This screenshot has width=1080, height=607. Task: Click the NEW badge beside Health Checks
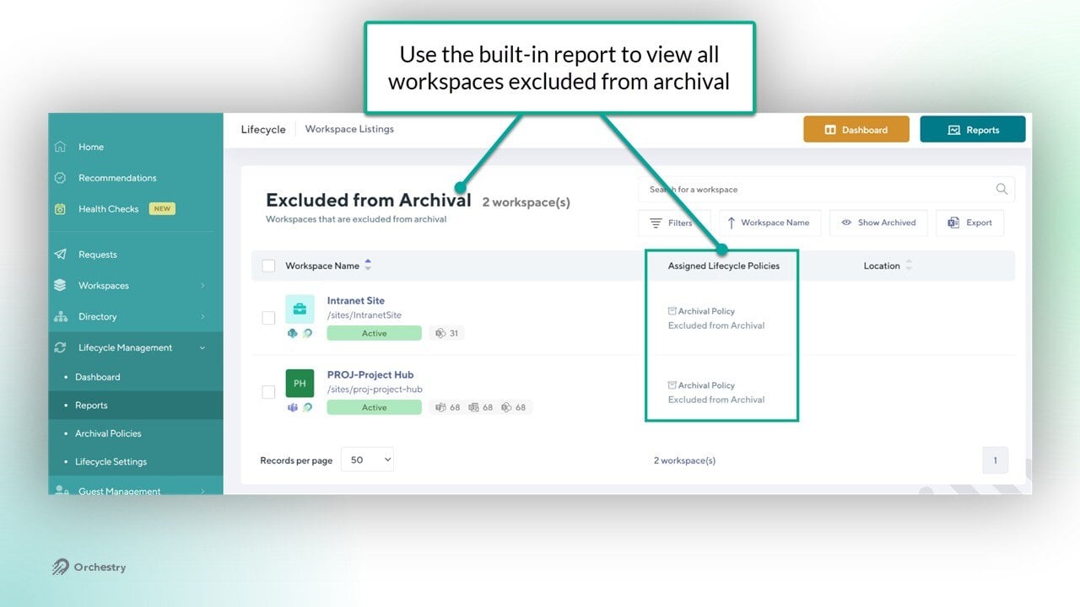tap(162, 209)
